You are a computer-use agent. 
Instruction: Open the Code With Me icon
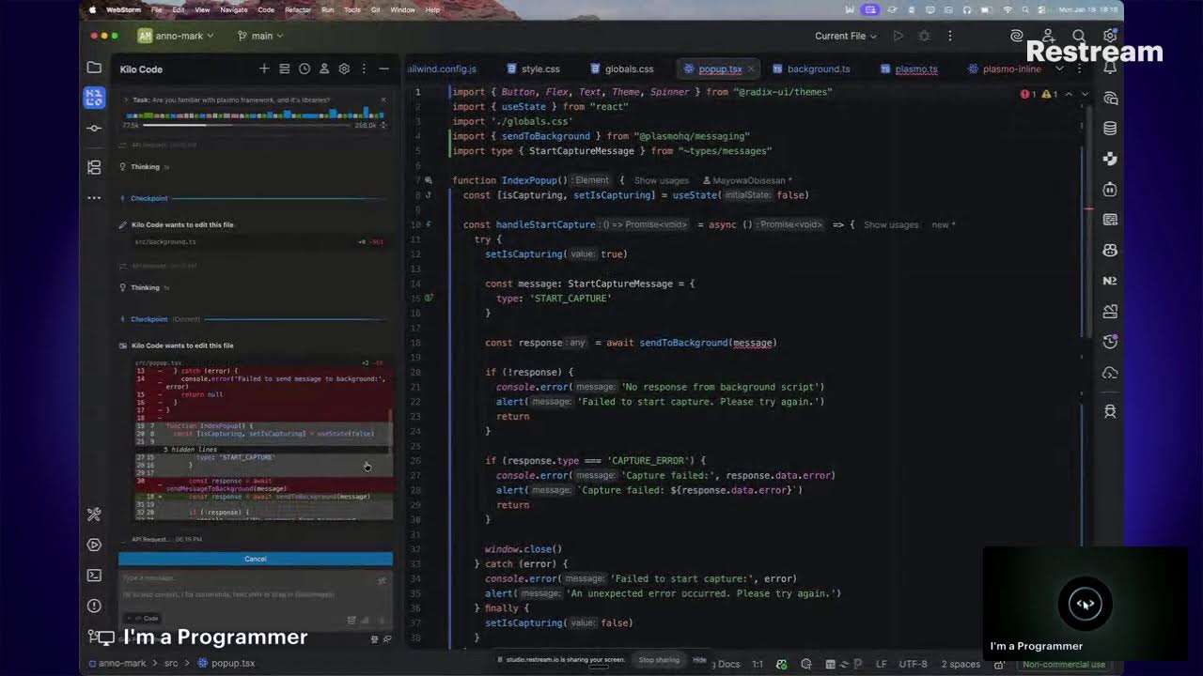pos(1048,36)
